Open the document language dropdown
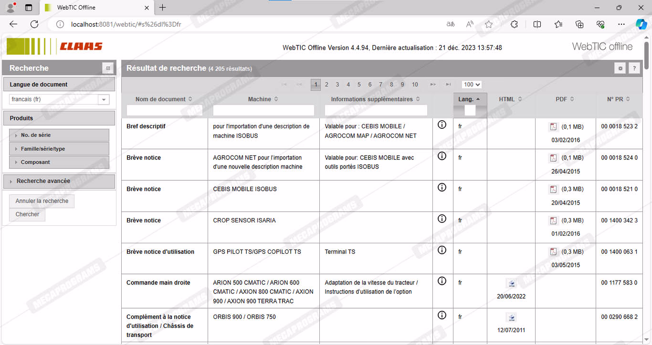 point(103,99)
